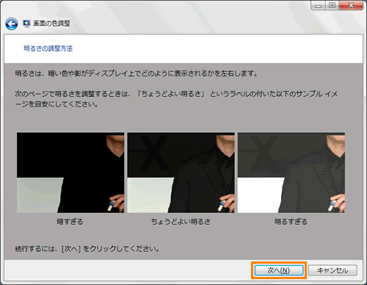Select the 暗すぎる sample image
Screen dimensions: 367x285
coord(70,173)
